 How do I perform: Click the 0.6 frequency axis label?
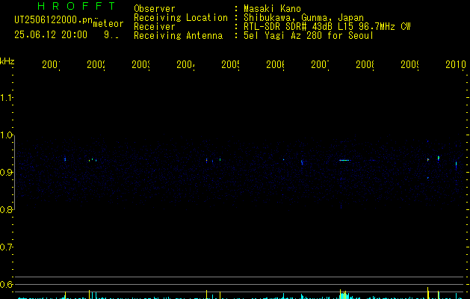[x=6, y=284]
